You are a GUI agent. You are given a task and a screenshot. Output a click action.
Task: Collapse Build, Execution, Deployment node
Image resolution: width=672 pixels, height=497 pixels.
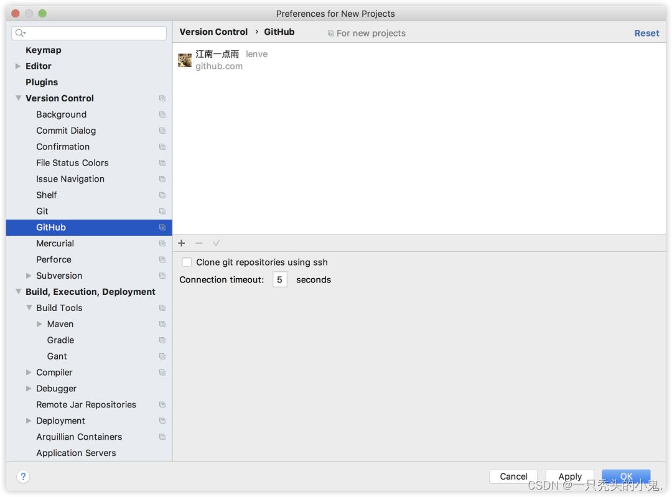pyautogui.click(x=18, y=292)
